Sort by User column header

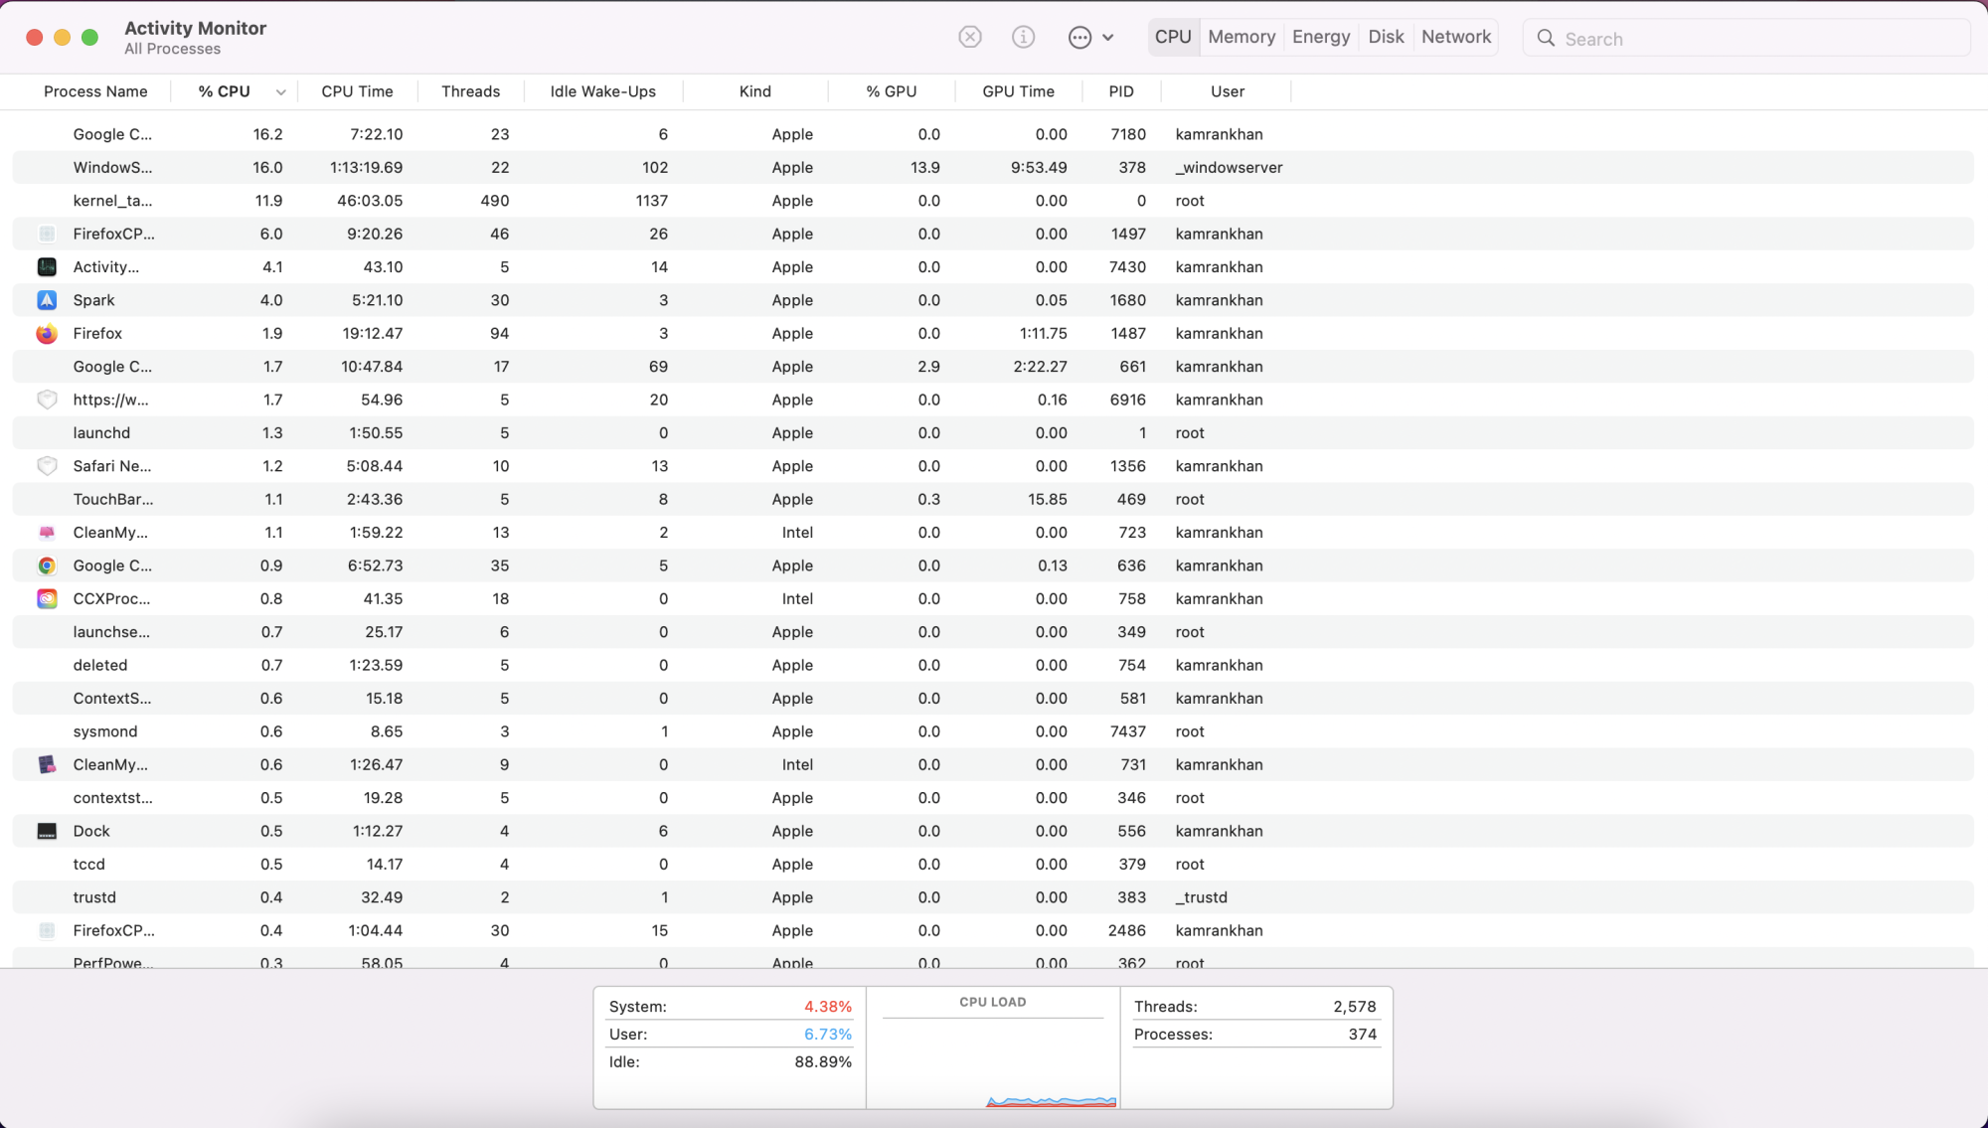click(1228, 91)
